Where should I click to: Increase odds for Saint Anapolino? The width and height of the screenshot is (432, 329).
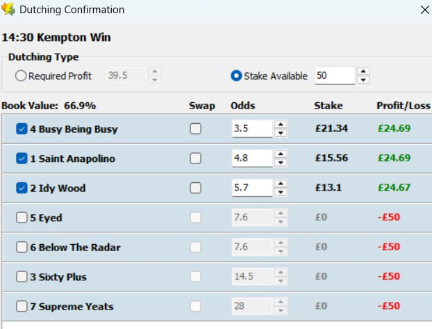pos(281,154)
